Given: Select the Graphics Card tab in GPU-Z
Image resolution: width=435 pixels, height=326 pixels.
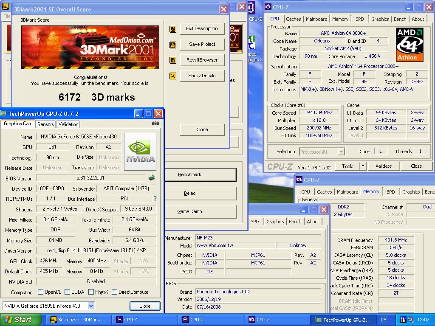Looking at the screenshot, I should [18, 124].
